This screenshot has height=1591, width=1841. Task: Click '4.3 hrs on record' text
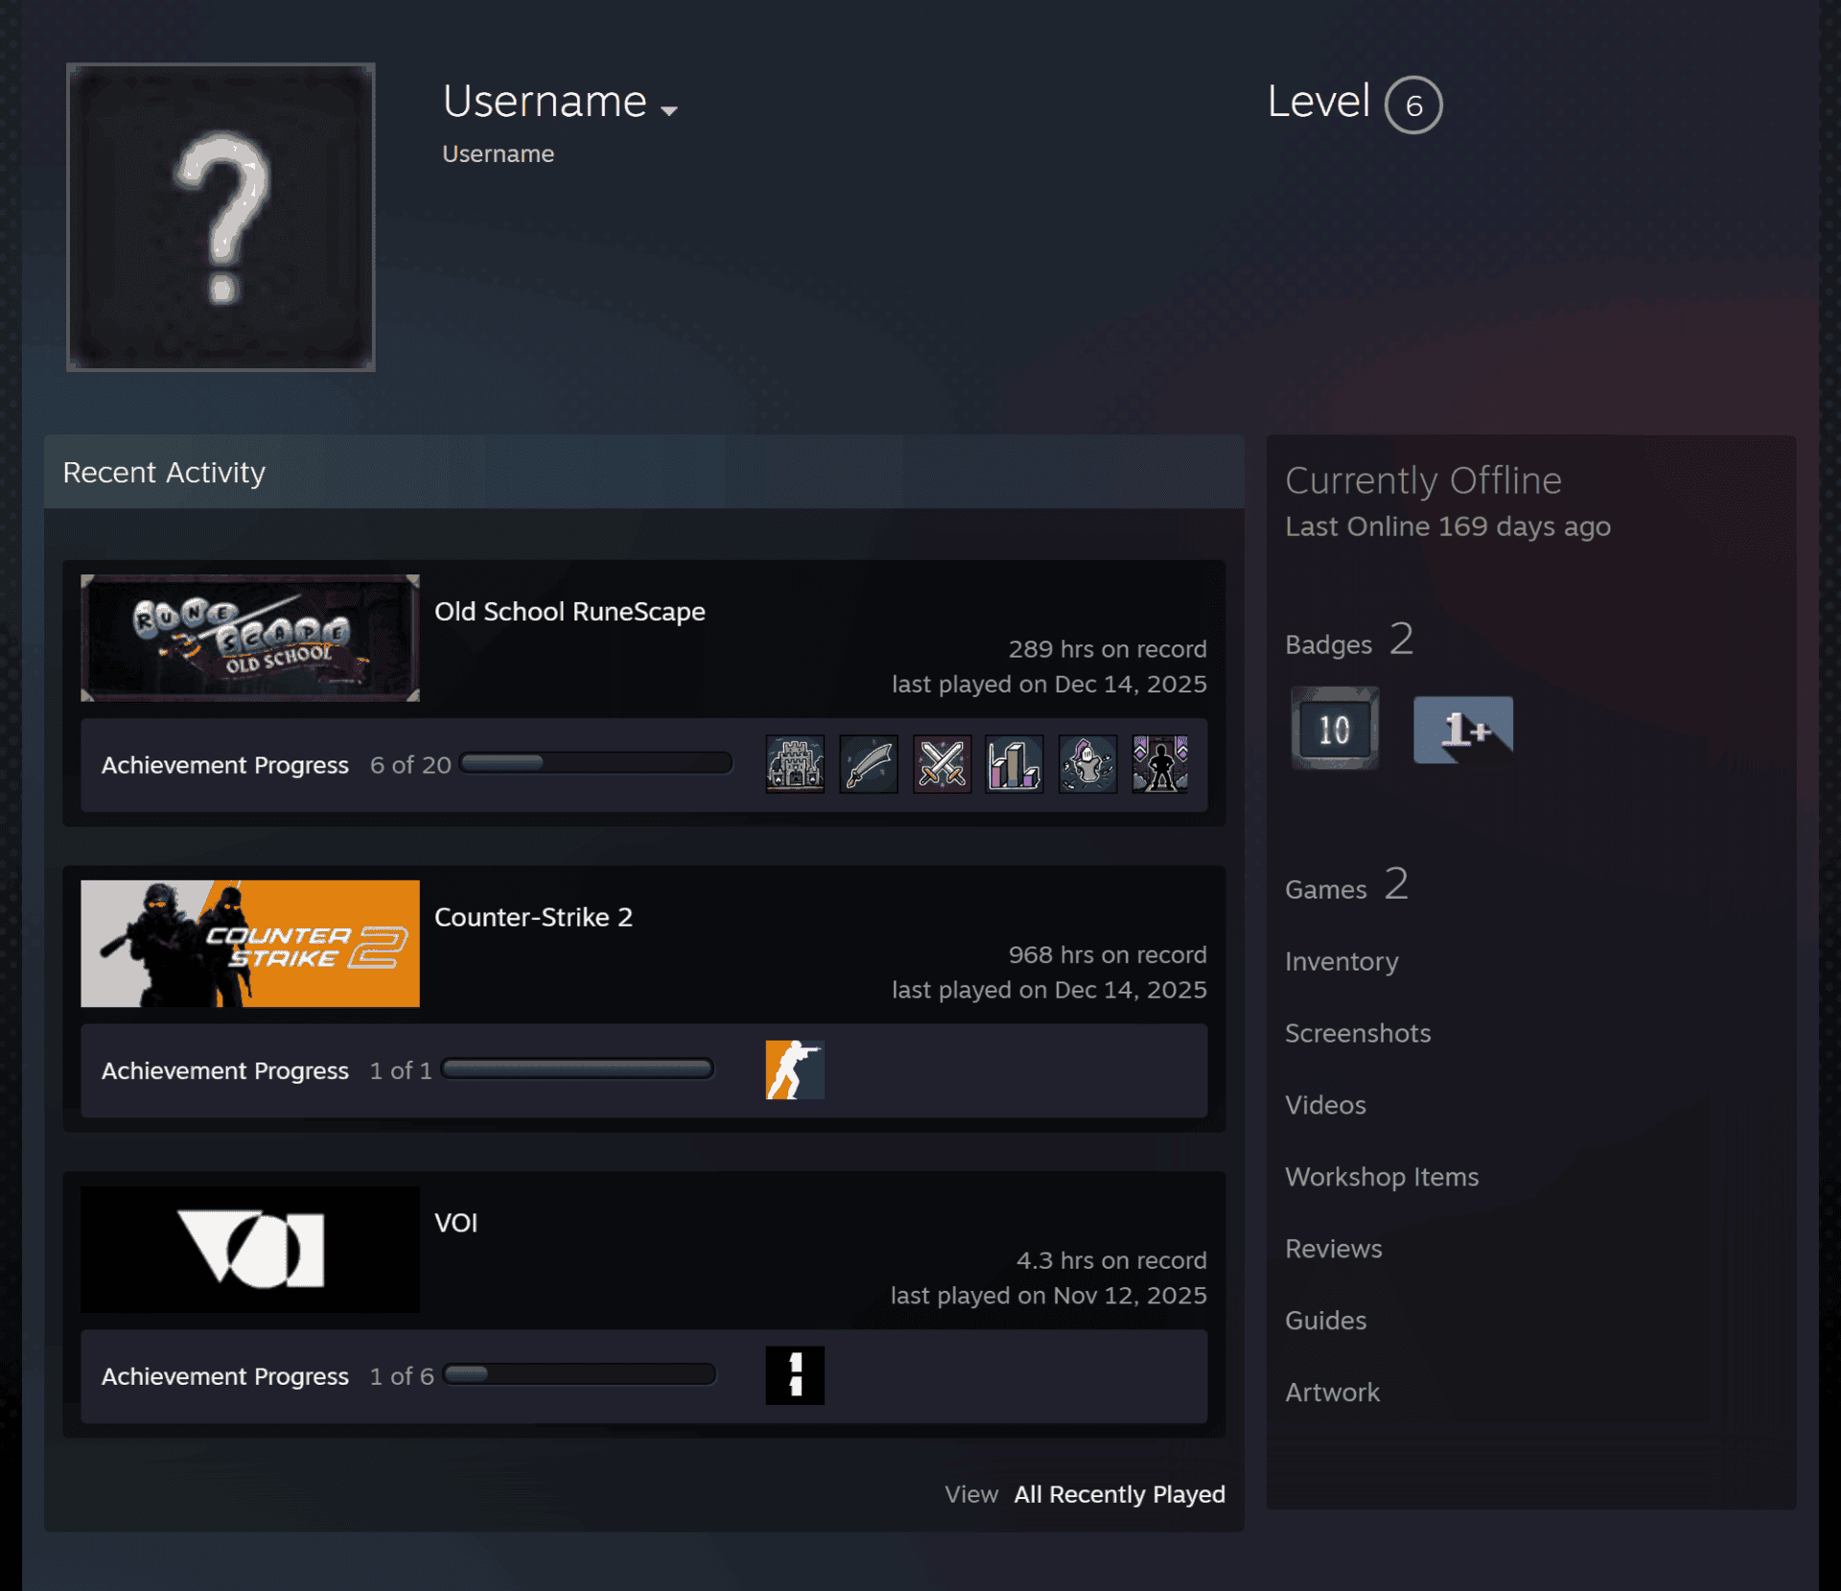point(1111,1260)
